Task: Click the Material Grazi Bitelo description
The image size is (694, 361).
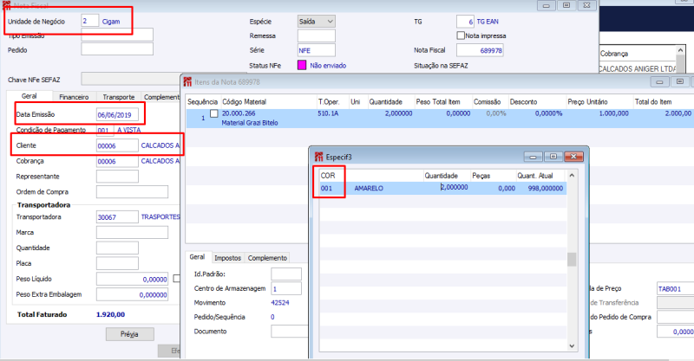Action: pos(250,123)
